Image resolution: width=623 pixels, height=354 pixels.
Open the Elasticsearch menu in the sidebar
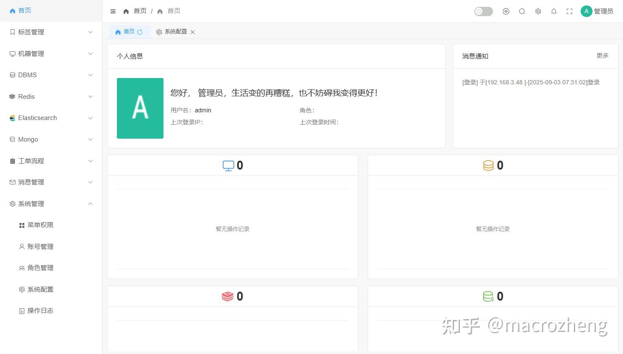[38, 118]
